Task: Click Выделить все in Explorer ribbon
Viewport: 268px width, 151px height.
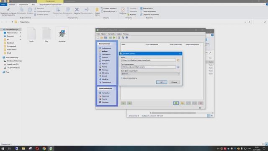Action: pyautogui.click(x=147, y=8)
